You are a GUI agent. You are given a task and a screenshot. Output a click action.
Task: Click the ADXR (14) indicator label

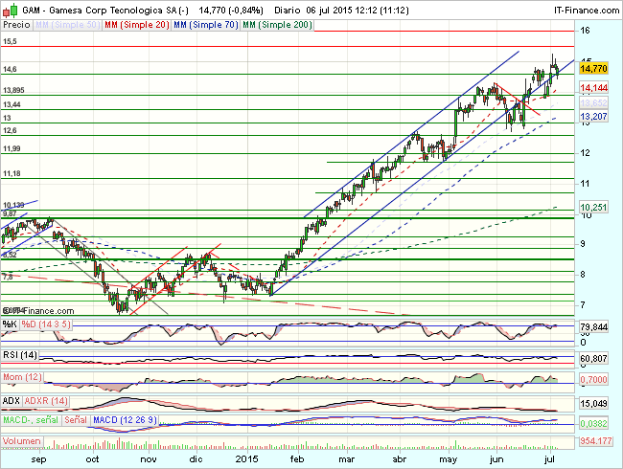click(x=46, y=401)
